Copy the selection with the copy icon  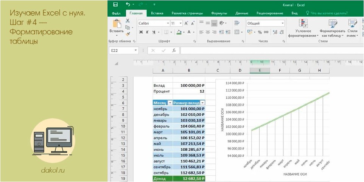pyautogui.click(x=128, y=27)
